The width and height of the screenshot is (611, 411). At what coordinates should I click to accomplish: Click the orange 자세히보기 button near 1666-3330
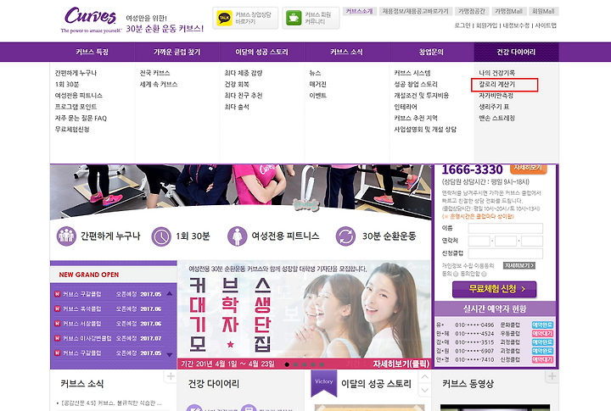click(x=528, y=168)
